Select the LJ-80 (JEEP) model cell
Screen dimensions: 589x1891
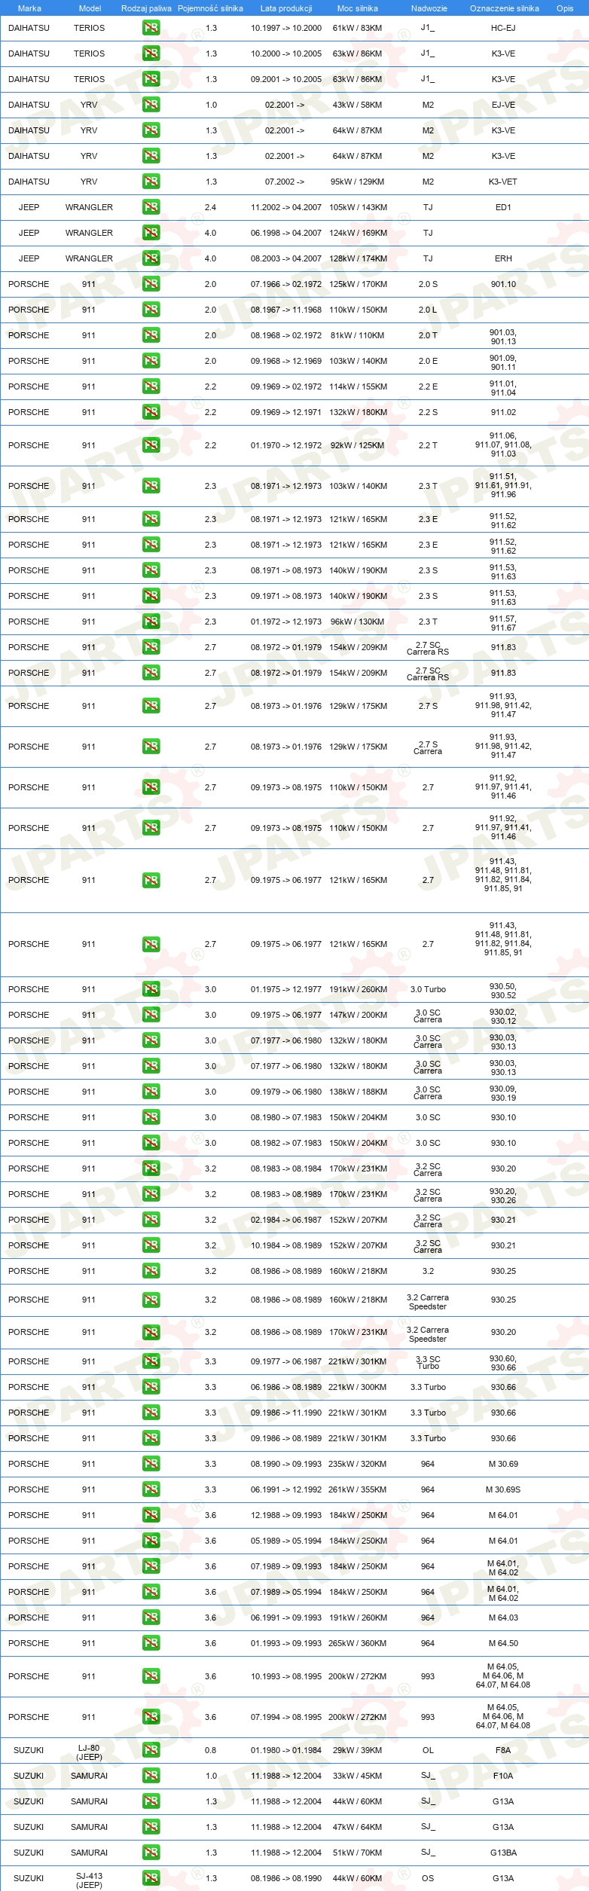click(89, 1752)
